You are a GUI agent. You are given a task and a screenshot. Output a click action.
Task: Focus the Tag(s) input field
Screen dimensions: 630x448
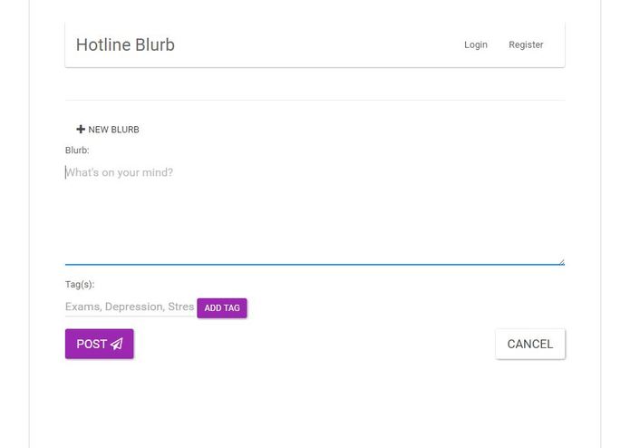click(131, 307)
